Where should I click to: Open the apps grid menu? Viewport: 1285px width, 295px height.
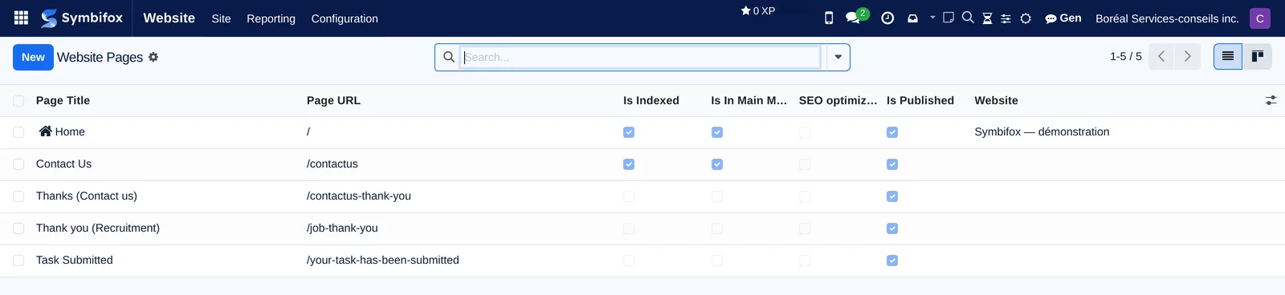(22, 18)
